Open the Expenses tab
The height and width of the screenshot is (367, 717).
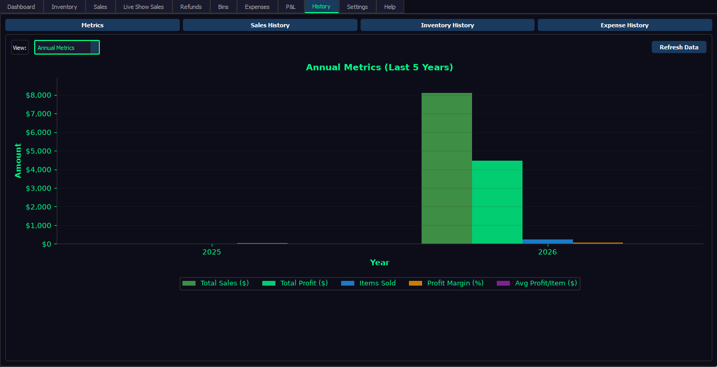tap(257, 7)
